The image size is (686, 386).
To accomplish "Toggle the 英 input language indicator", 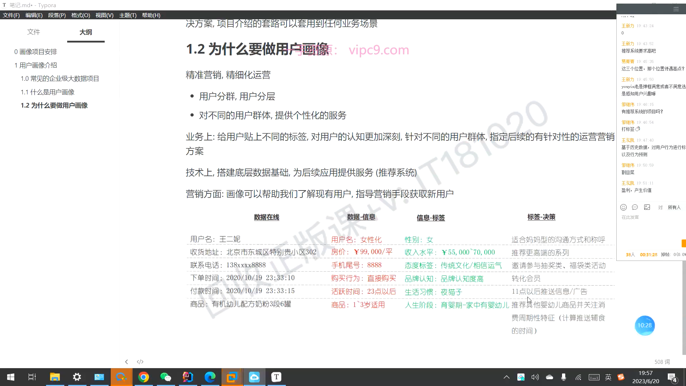I will click(x=608, y=377).
